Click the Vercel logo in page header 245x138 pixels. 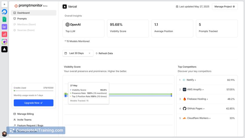pos(65,7)
